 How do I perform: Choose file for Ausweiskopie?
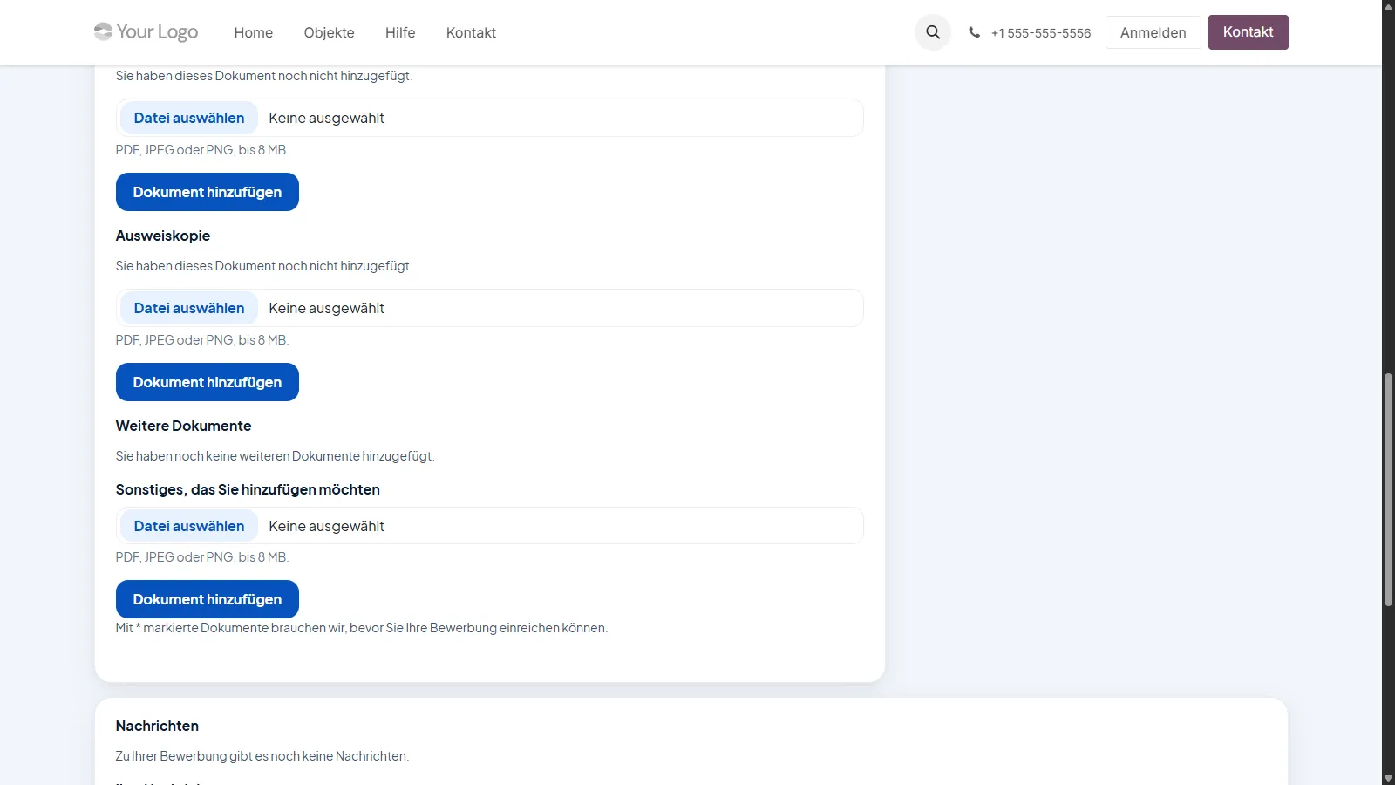coord(189,308)
